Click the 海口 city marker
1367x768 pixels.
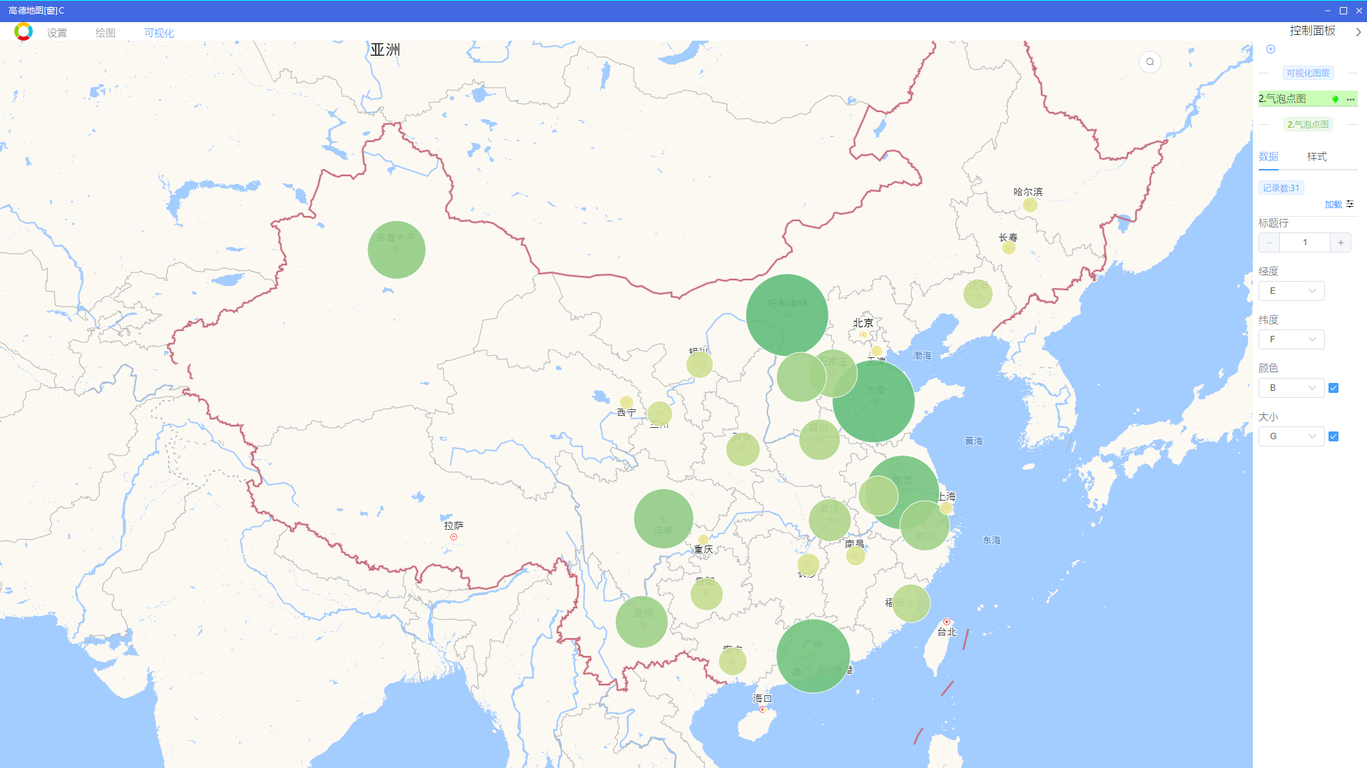pos(763,710)
